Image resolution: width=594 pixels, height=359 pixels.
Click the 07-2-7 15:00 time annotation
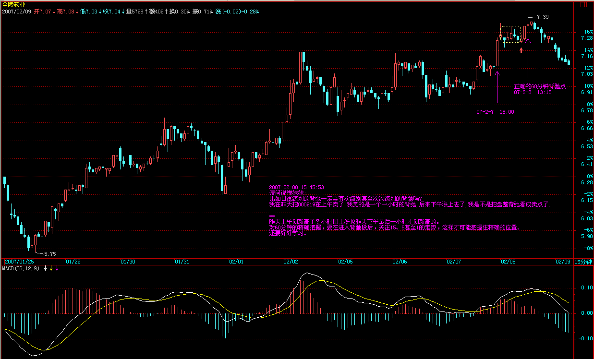(x=495, y=112)
